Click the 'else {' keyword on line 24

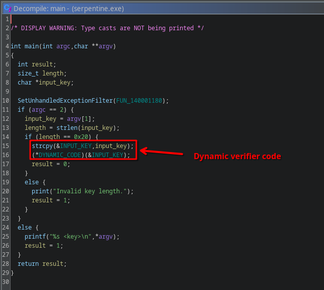tap(28, 228)
